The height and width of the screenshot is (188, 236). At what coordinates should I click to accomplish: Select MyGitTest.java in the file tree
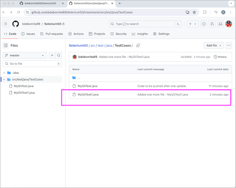pyautogui.click(x=23, y=86)
